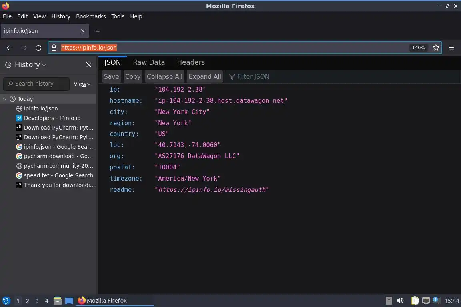Screen dimensions: 461x307
Task: Open the View menu in menu bar
Action: tap(39, 16)
